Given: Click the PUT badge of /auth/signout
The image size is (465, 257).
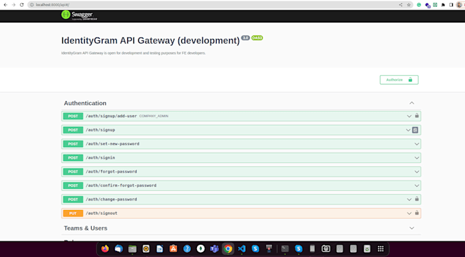Looking at the screenshot, I should (x=73, y=213).
